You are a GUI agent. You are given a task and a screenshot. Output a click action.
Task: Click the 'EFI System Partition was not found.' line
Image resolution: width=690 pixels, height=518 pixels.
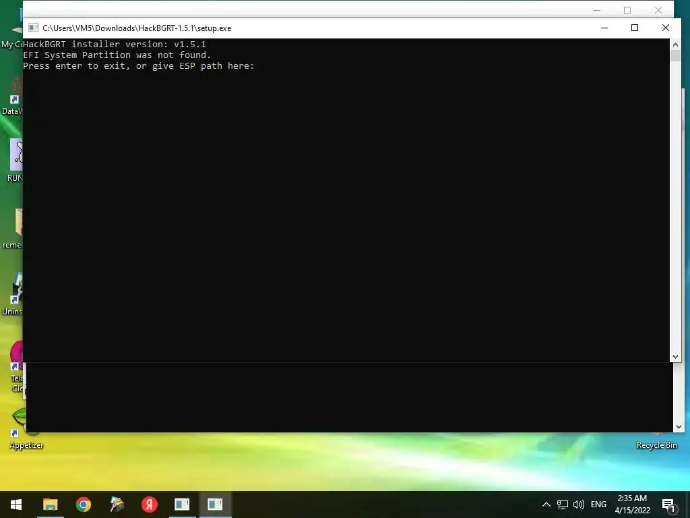117,55
